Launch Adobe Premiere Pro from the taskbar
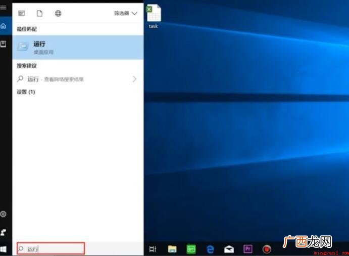Image resolution: width=349 pixels, height=256 pixels. pos(248,248)
